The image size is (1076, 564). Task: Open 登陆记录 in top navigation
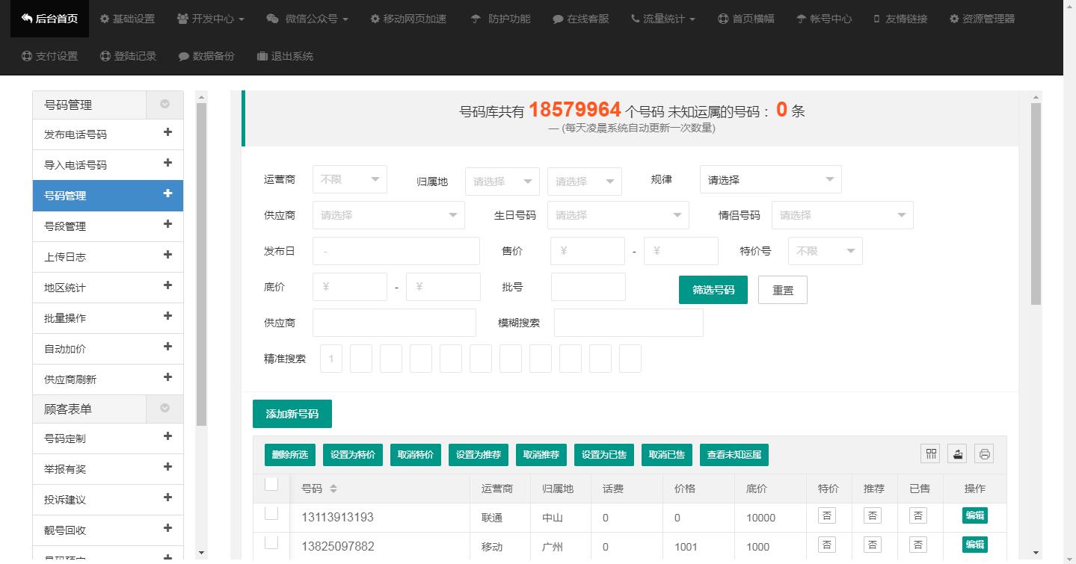pos(127,56)
